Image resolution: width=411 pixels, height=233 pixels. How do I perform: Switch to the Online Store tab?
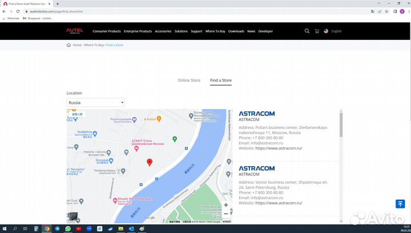[x=189, y=81]
